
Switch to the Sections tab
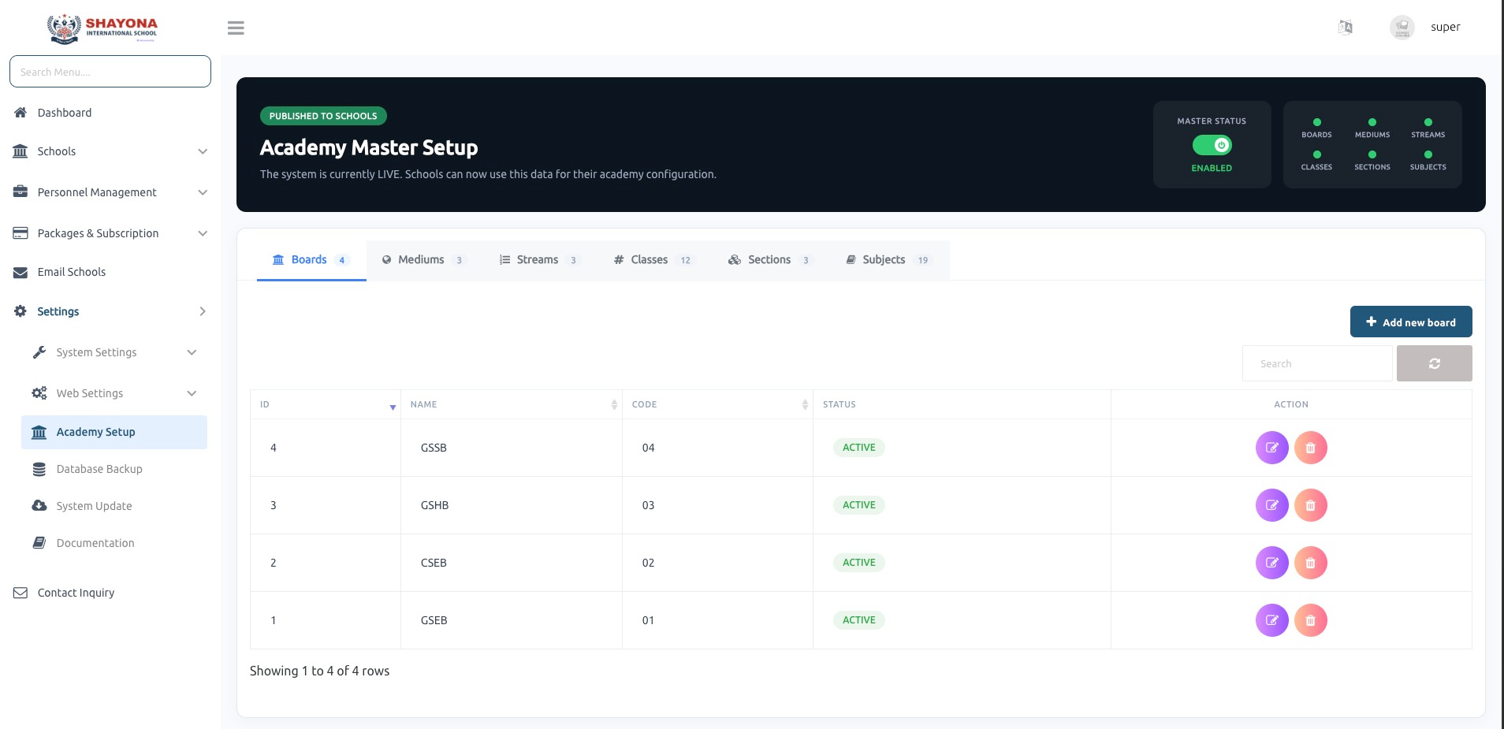770,260
